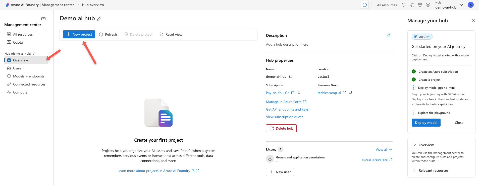Click View all users link

pos(384,149)
